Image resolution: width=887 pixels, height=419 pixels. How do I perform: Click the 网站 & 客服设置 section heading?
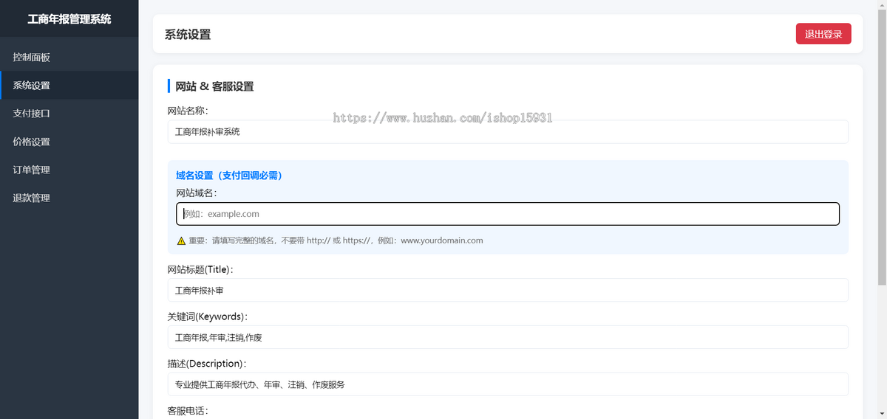pos(214,86)
